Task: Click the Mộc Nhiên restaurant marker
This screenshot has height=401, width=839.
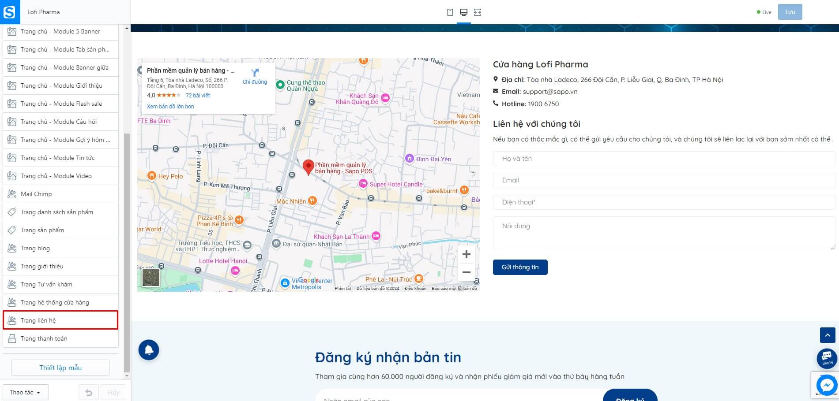Action: pyautogui.click(x=312, y=201)
